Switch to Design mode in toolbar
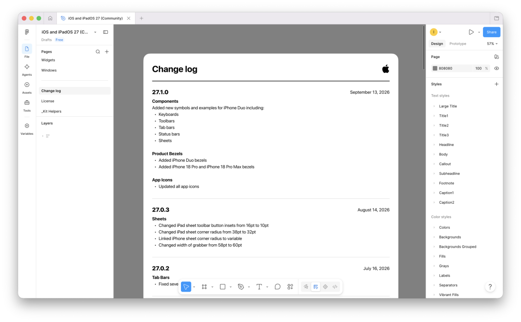The image size is (521, 322). pos(315,287)
